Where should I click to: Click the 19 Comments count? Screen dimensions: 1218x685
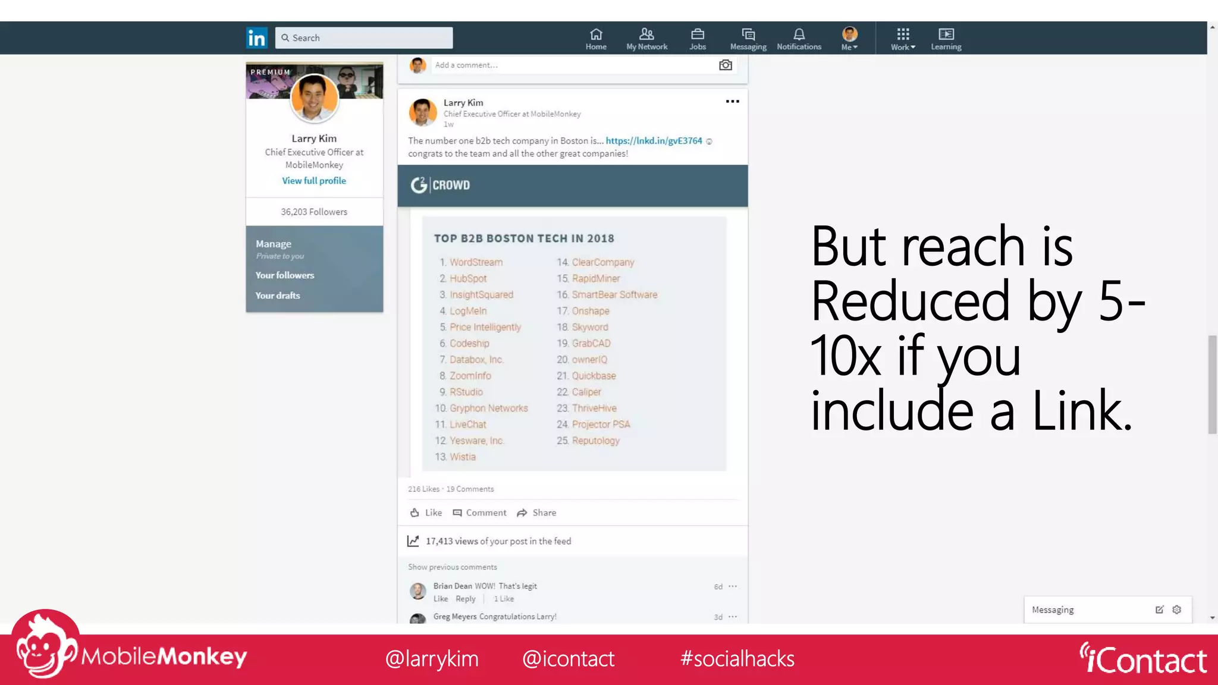(470, 489)
